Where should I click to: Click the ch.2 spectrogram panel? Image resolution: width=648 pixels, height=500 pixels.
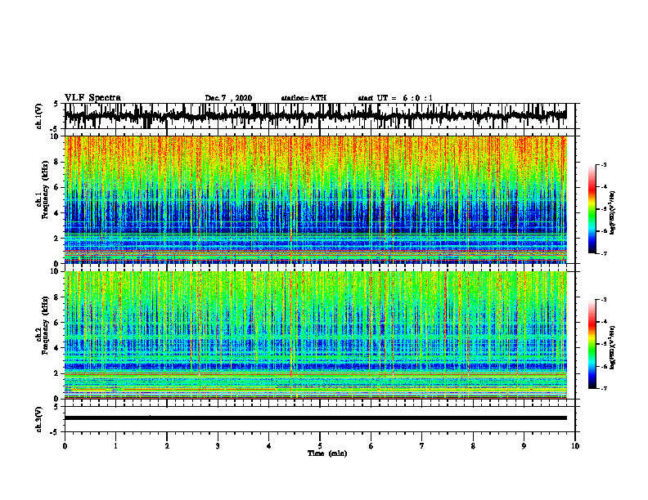click(x=316, y=335)
